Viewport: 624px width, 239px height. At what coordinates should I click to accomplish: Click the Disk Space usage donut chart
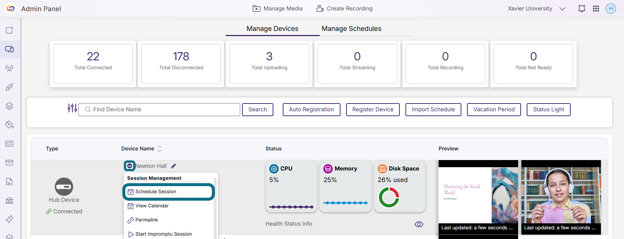click(x=389, y=197)
